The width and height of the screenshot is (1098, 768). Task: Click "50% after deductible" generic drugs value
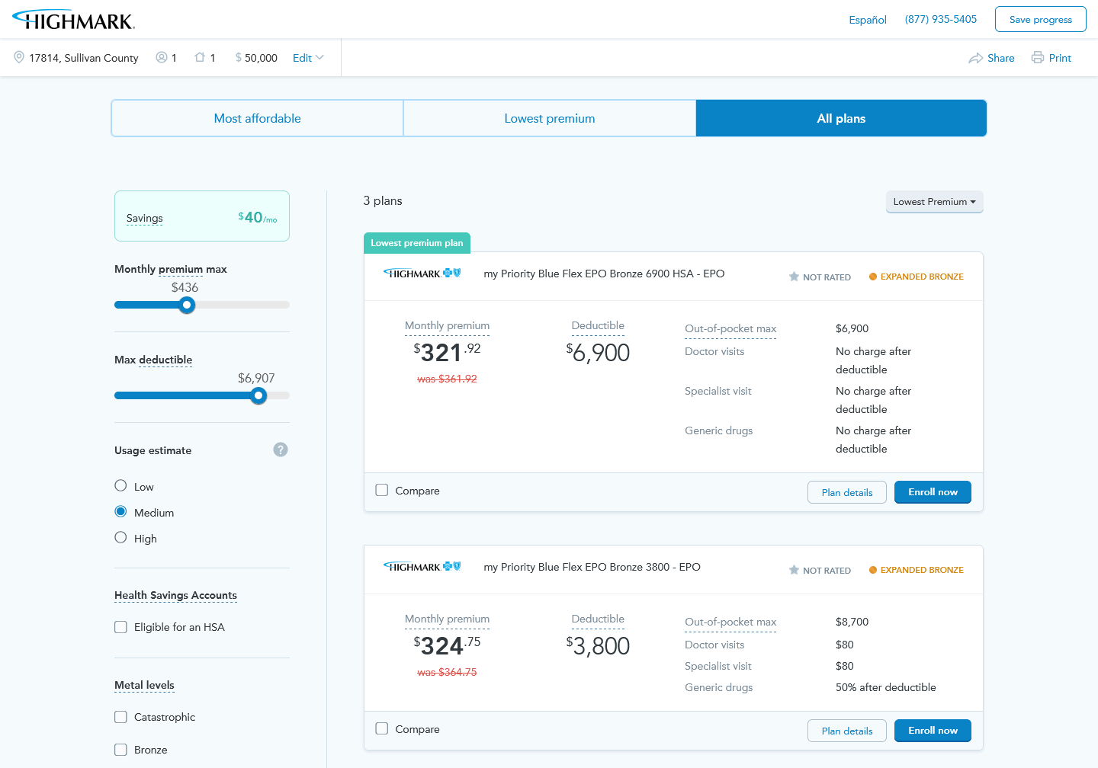(x=885, y=687)
